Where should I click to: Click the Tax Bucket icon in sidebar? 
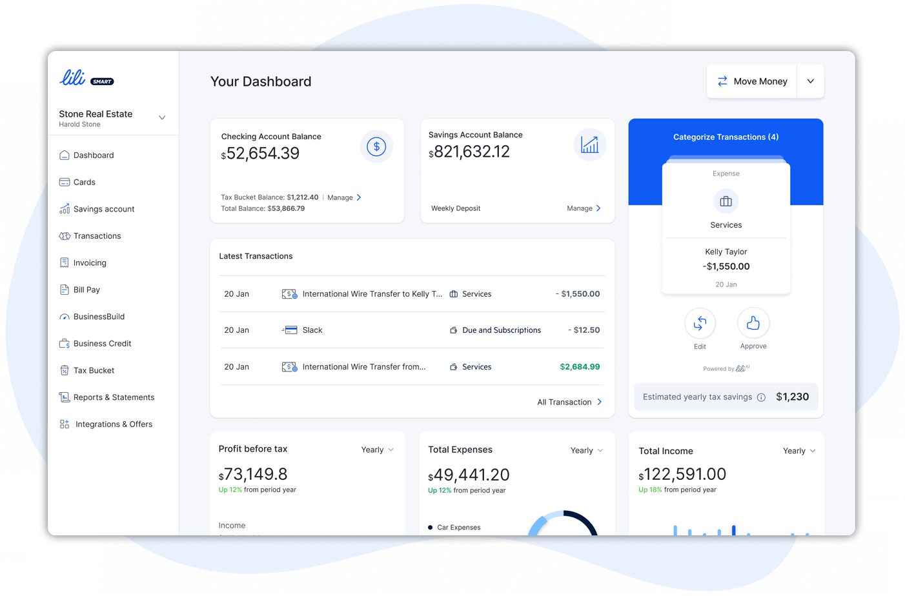[x=65, y=370]
